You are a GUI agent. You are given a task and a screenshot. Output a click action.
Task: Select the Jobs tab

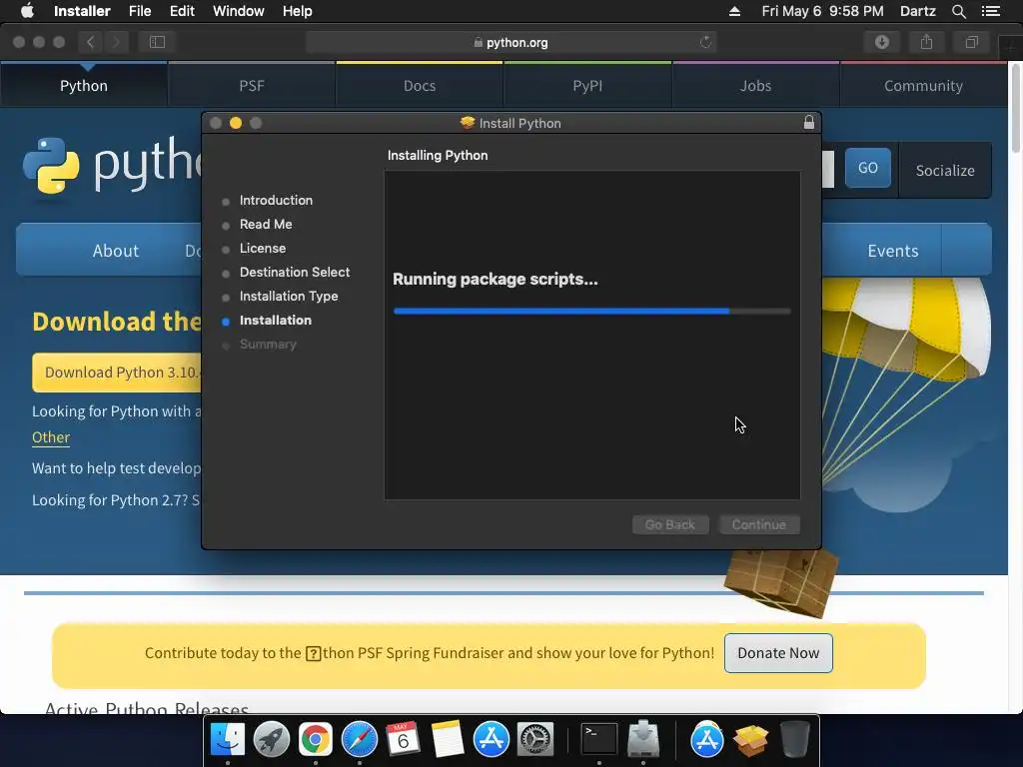pyautogui.click(x=755, y=86)
